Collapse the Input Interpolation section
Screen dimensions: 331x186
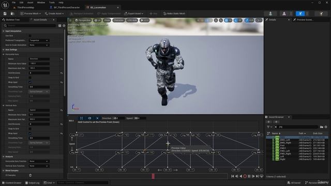click(x=4, y=31)
